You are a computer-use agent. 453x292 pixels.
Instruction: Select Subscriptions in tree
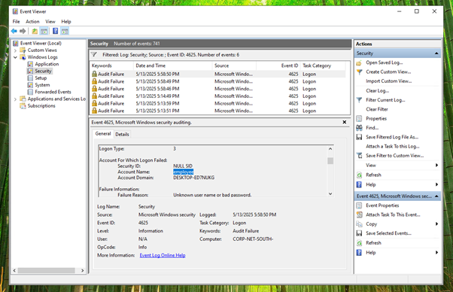(41, 106)
